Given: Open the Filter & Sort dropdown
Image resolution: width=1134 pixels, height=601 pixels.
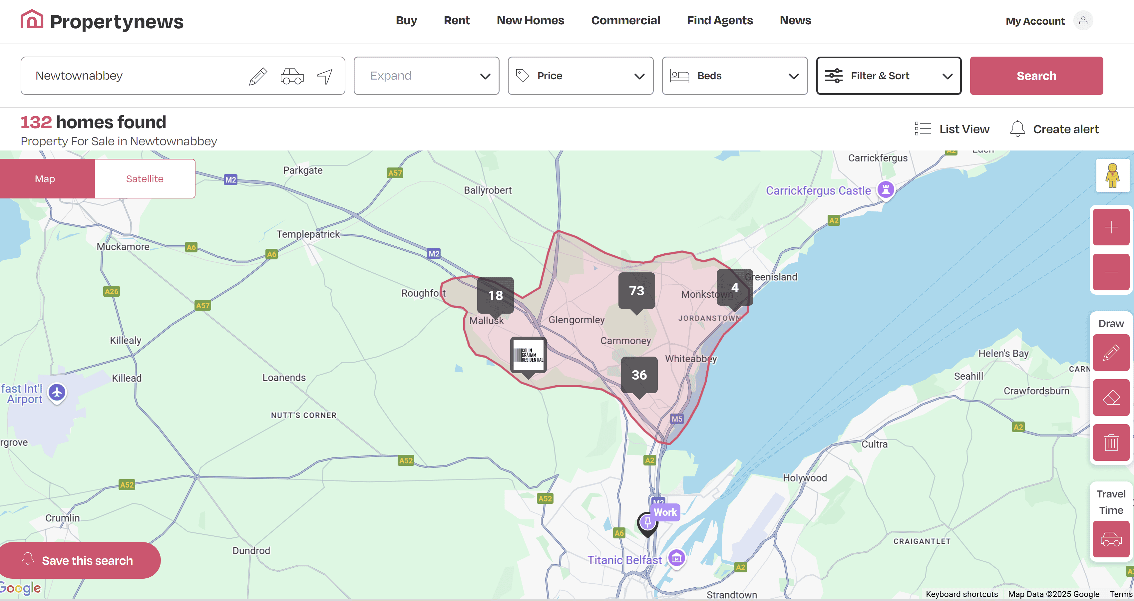Looking at the screenshot, I should [x=888, y=76].
